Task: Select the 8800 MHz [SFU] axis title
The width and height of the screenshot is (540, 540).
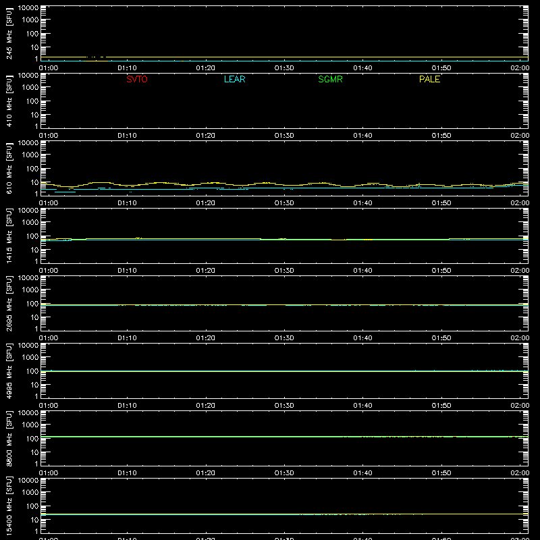Action: [9, 438]
